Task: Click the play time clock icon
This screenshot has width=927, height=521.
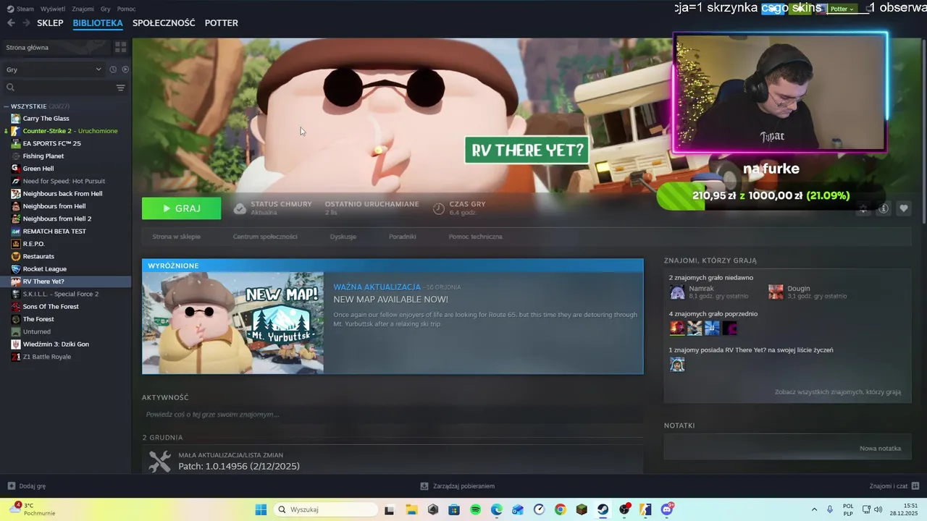Action: (x=438, y=209)
